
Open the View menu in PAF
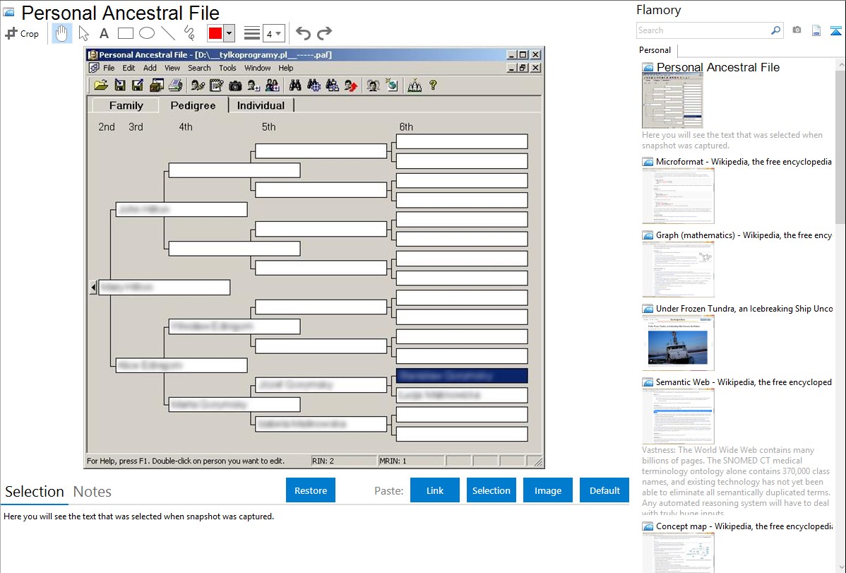pyautogui.click(x=172, y=68)
